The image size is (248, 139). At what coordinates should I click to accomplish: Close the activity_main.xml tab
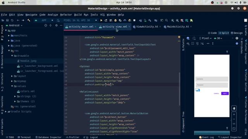(96, 27)
